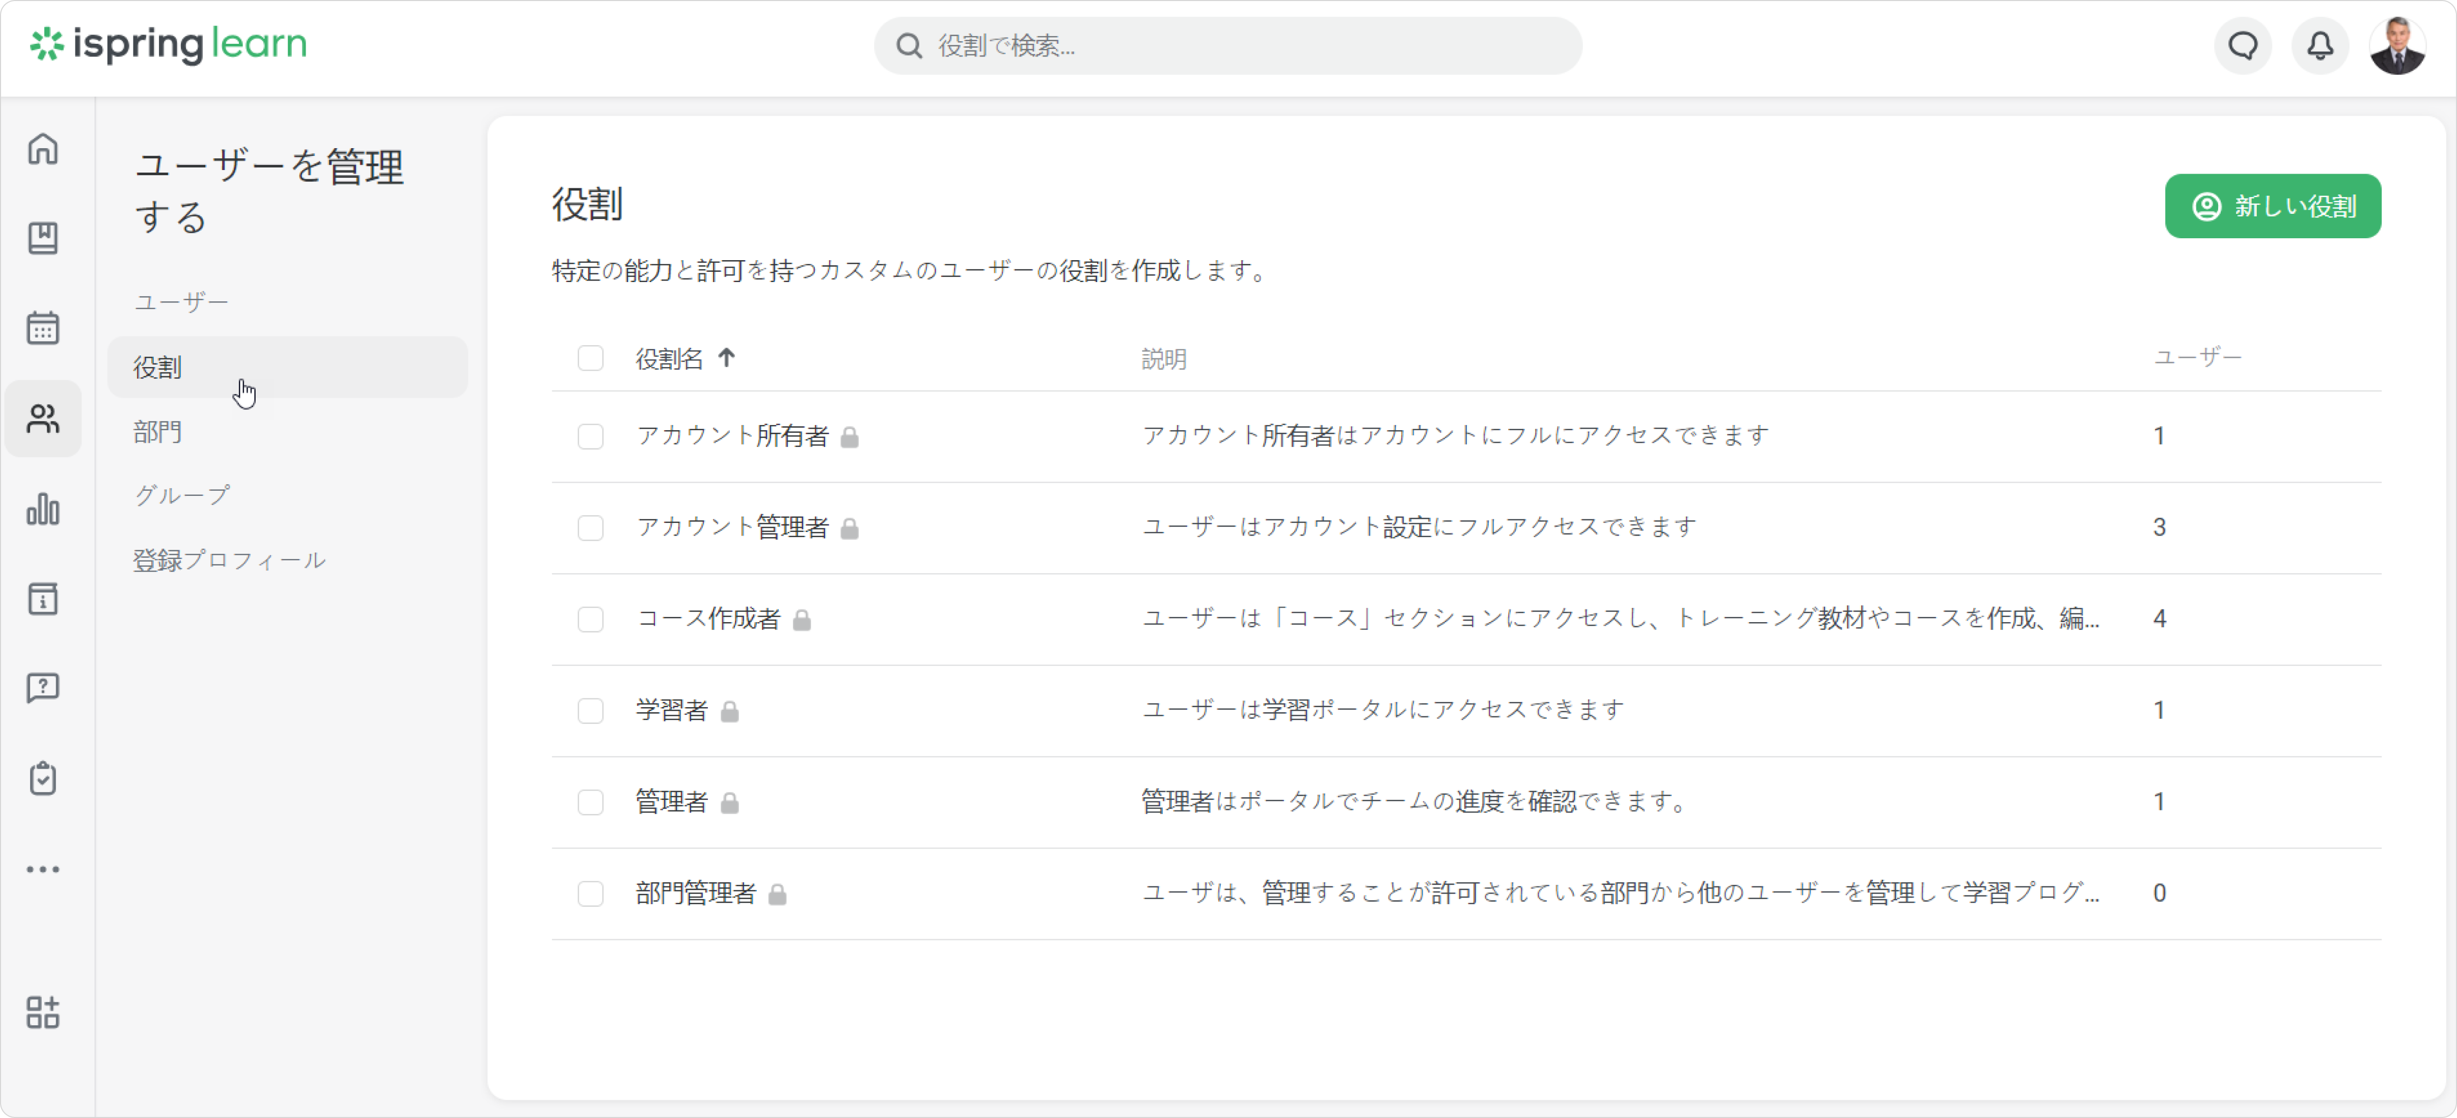Click the iSpring Learn logo
2457x1118 pixels.
coord(169,44)
